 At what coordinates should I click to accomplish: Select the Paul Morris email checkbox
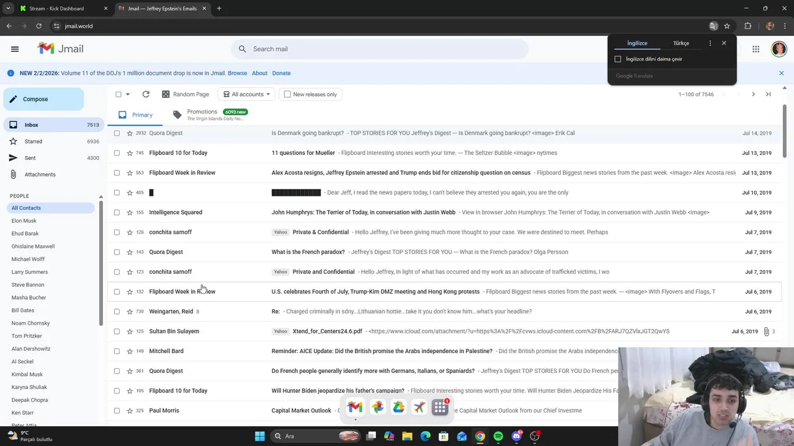click(117, 411)
